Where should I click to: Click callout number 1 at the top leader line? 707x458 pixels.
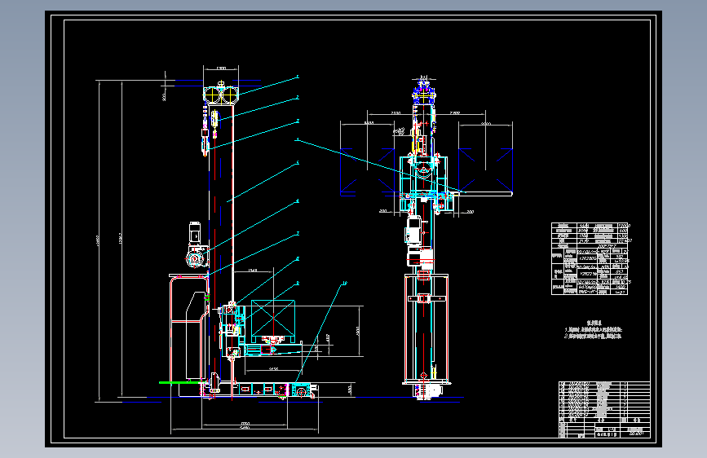298,77
